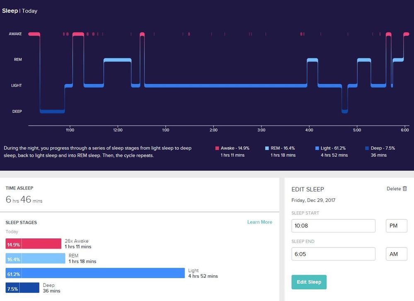
Task: Click the Awake legend swatch in chart
Action: [217, 148]
